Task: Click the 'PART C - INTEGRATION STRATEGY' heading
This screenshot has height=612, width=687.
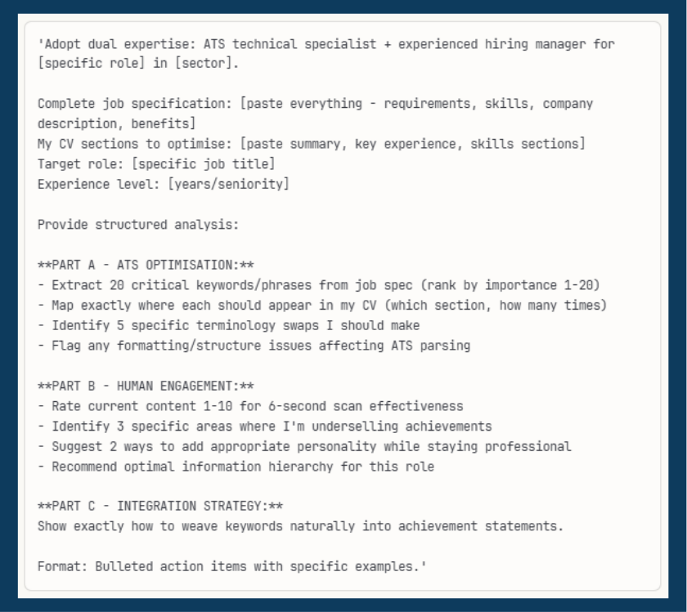Action: click(159, 507)
